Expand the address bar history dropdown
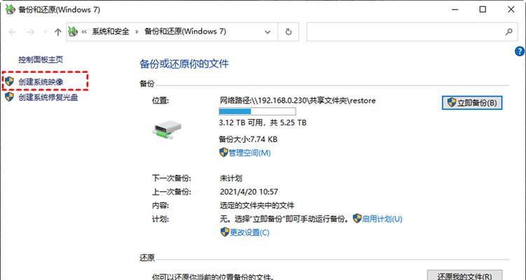 point(268,32)
